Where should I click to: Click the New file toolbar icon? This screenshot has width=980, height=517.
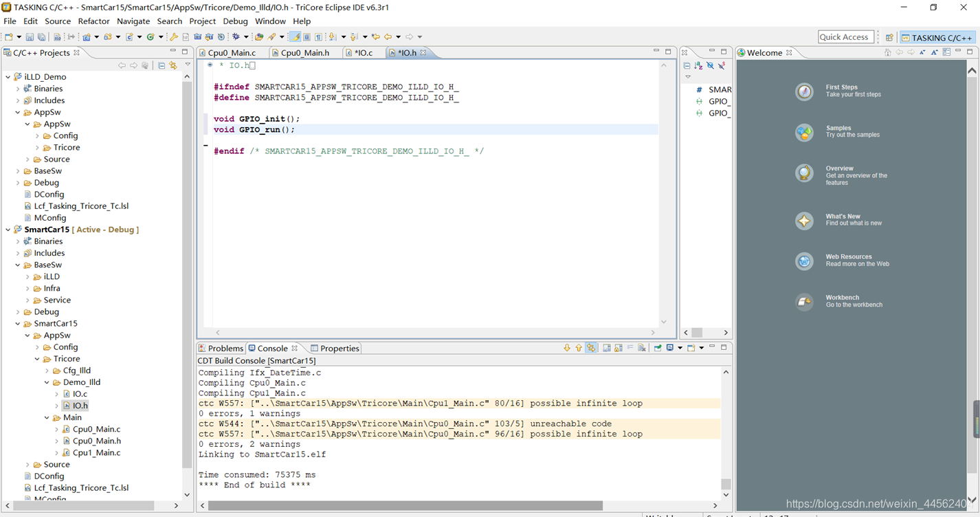[x=8, y=37]
